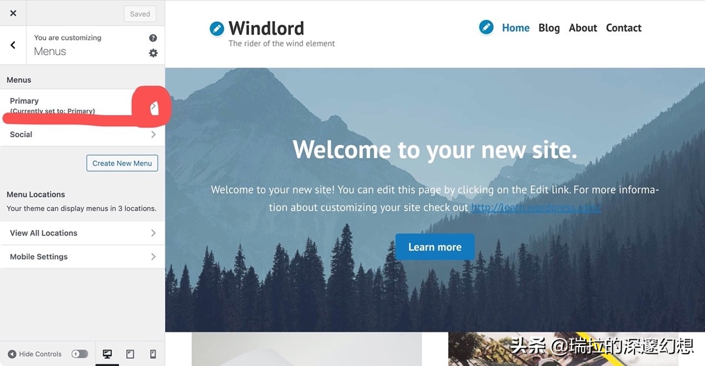Open the Primary menu item
The image size is (705, 366).
[x=82, y=106]
